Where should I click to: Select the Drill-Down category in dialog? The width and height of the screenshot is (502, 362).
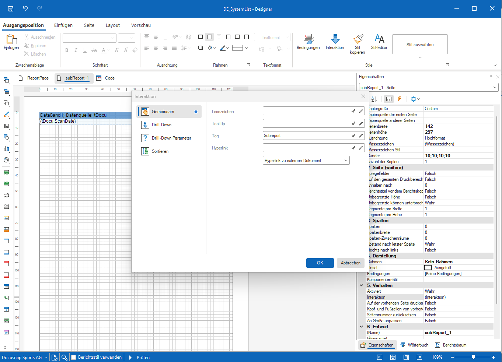click(x=169, y=125)
